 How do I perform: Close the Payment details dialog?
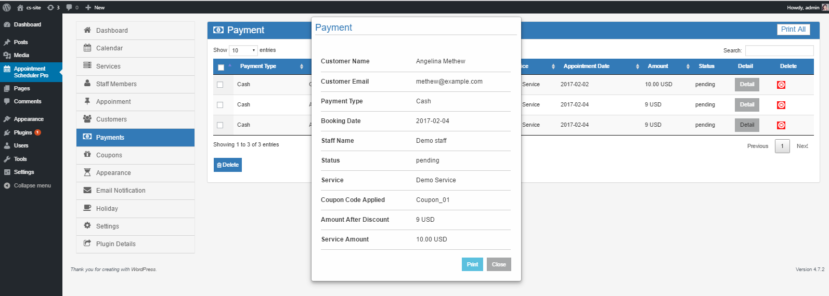tap(498, 264)
